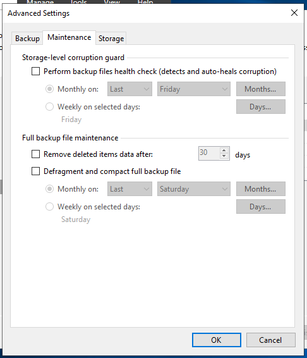Enable Defragment and compact full backup file

coord(35,171)
